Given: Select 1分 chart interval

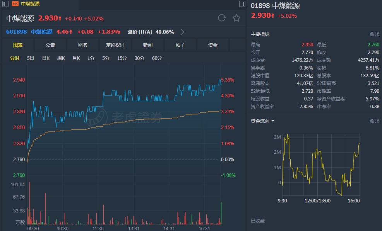Looking at the screenshot, I should pyautogui.click(x=91, y=58).
